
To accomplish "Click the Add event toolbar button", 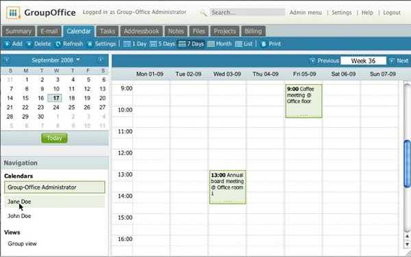I will 14,44.
